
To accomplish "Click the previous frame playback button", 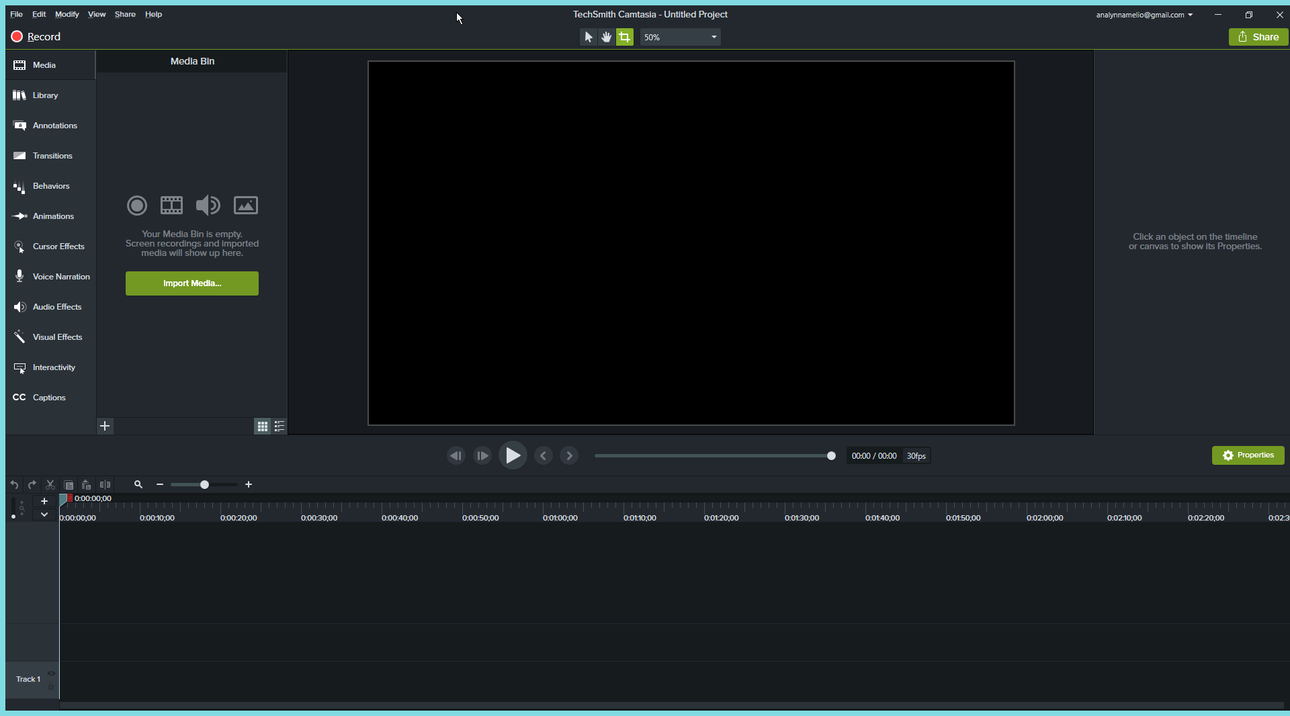I will coord(456,456).
